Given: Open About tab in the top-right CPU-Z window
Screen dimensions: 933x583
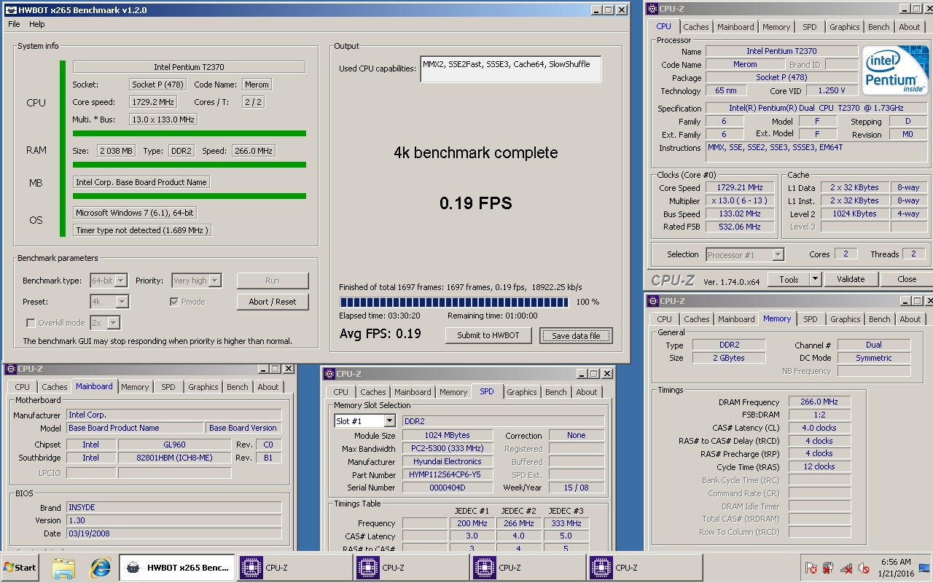Looking at the screenshot, I should (909, 27).
